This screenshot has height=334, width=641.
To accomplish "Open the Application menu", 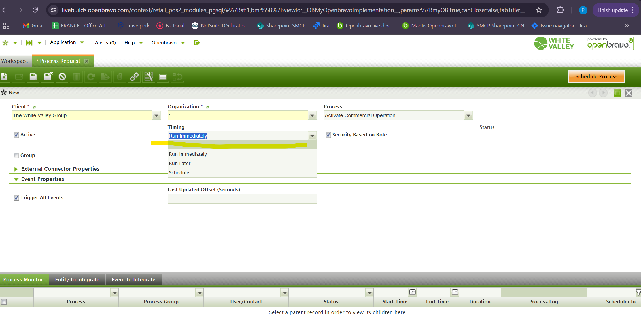I will tap(63, 42).
